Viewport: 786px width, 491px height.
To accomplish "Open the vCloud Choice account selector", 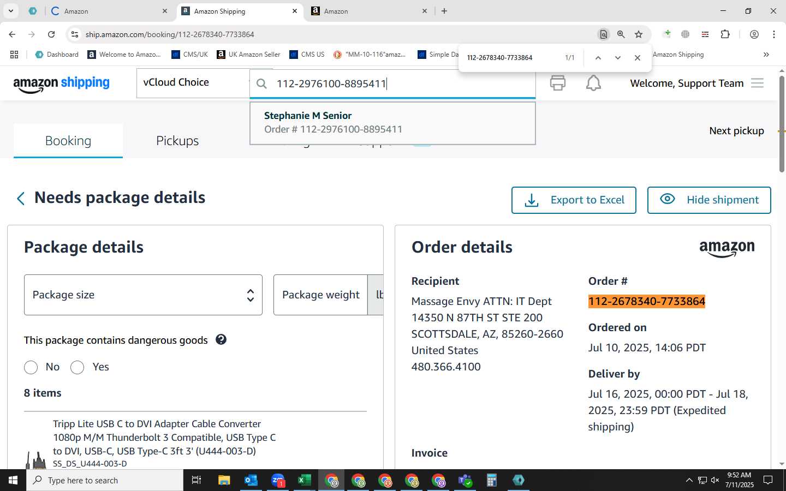I will coord(193,83).
